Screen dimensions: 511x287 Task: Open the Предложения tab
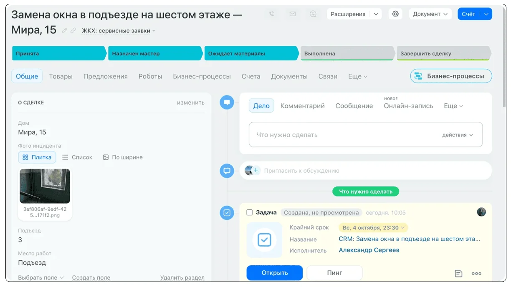(106, 76)
